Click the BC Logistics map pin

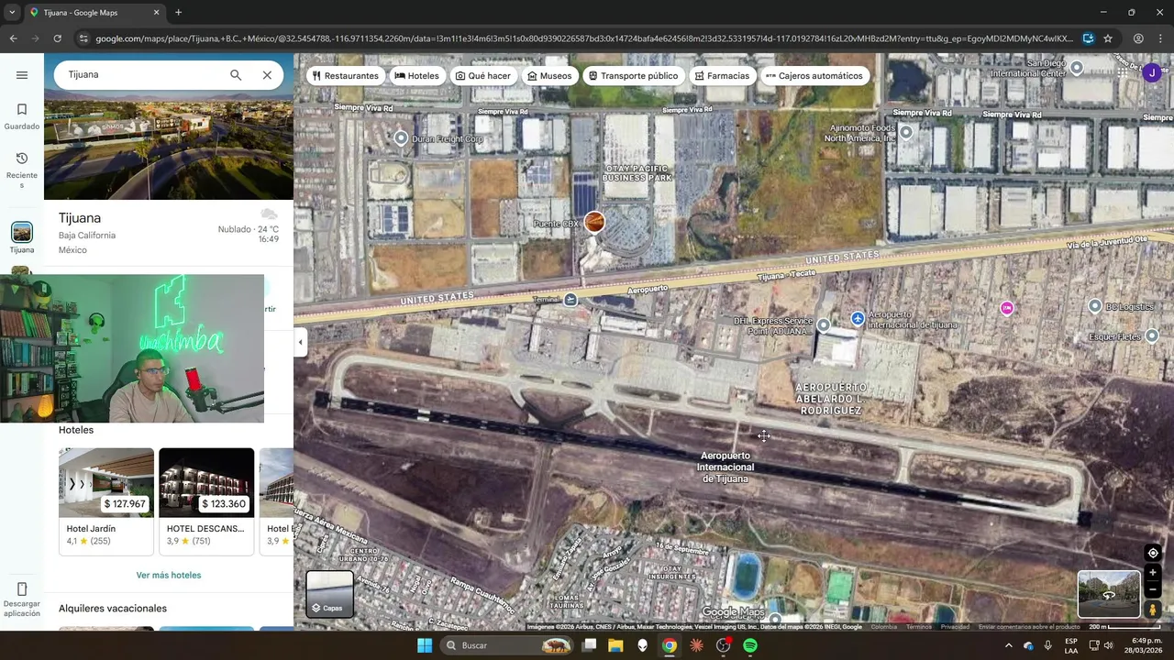(1094, 306)
